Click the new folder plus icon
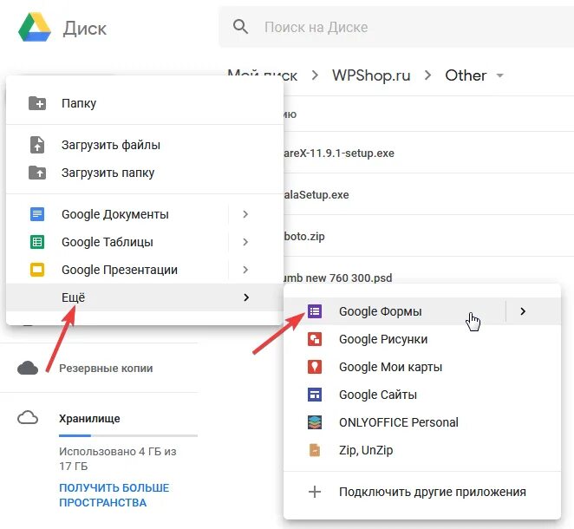The width and height of the screenshot is (574, 529). click(37, 103)
